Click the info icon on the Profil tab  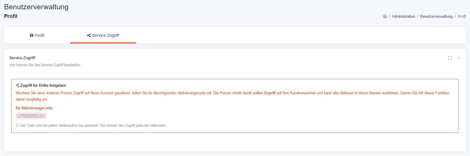32,35
